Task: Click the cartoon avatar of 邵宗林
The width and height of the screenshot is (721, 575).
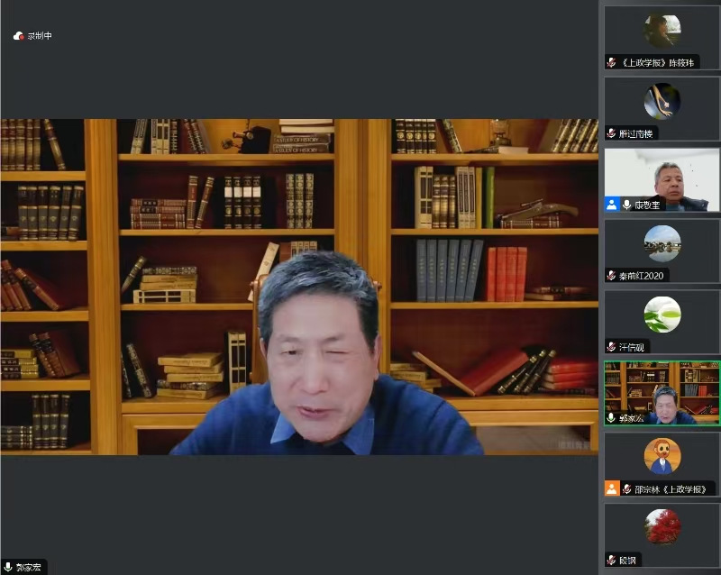Action: point(662,456)
